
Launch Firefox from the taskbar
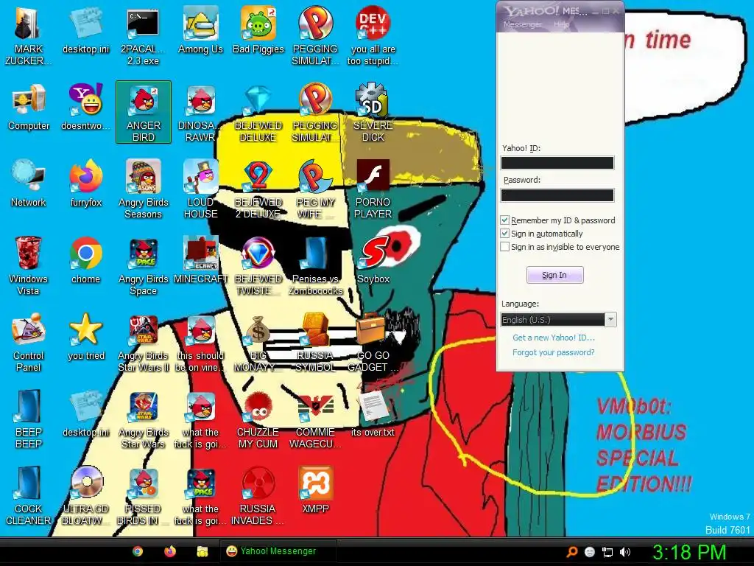(170, 551)
